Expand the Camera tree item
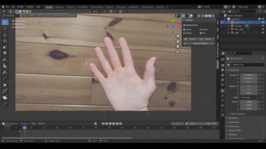 tap(229, 26)
